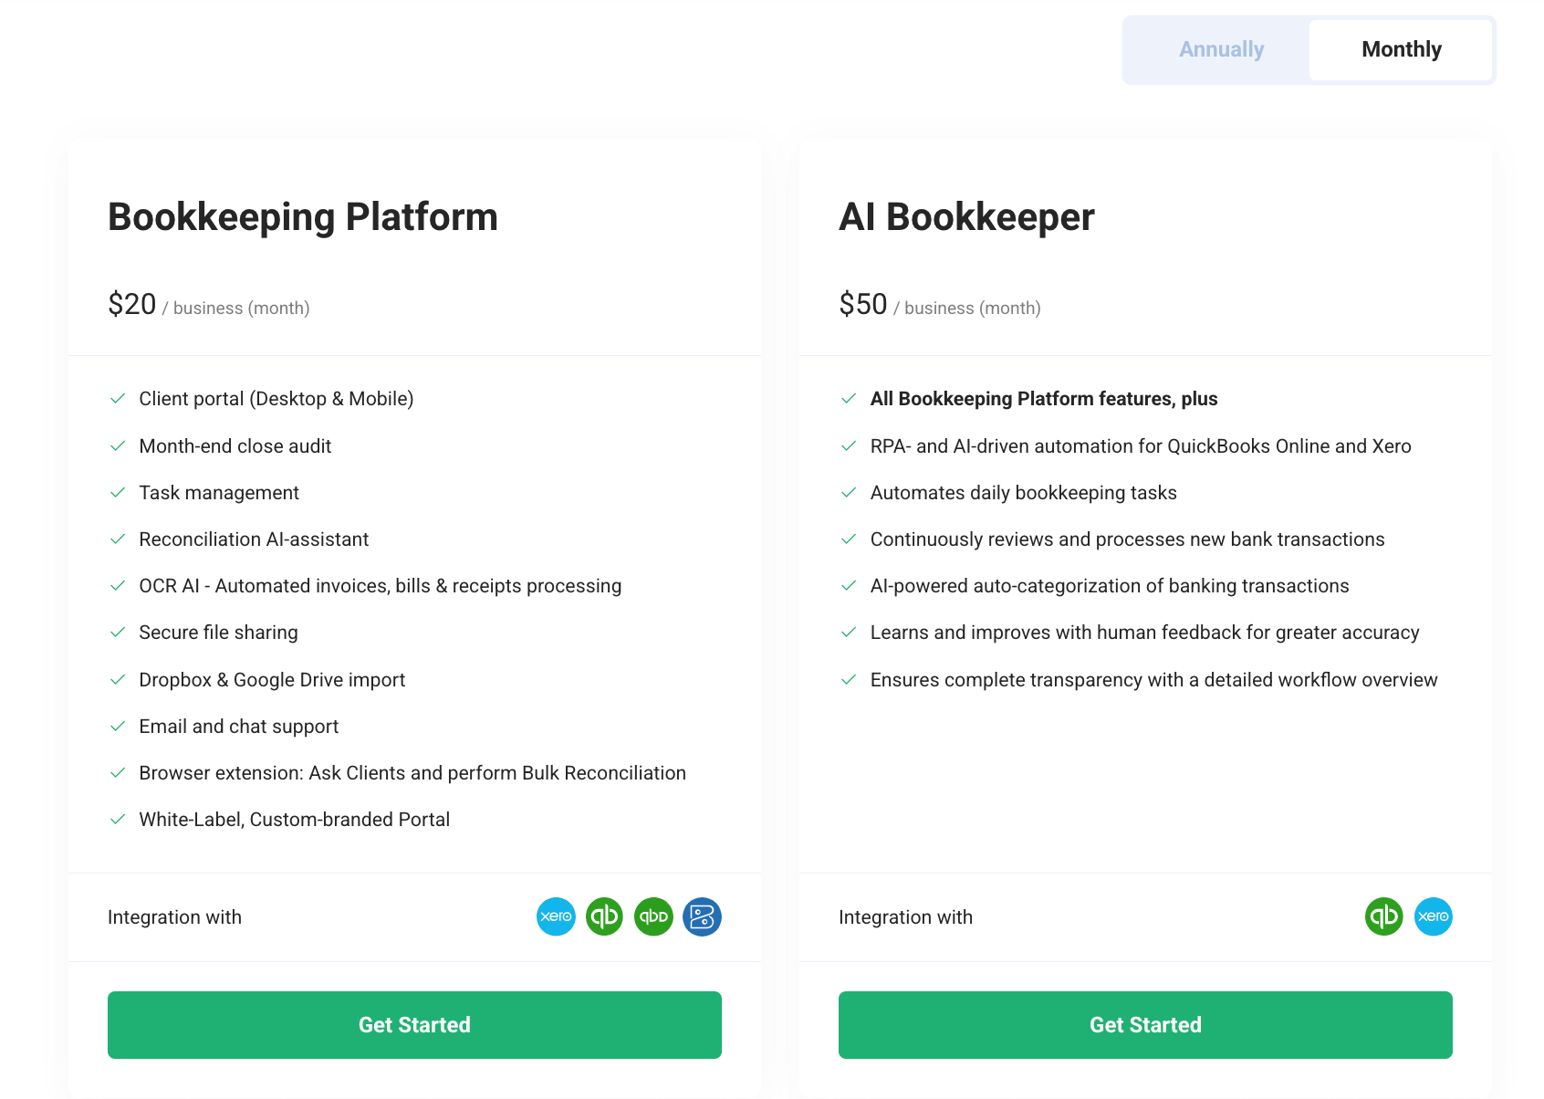Image resolution: width=1544 pixels, height=1099 pixels.
Task: Click the $20 per business price
Action: (209, 305)
